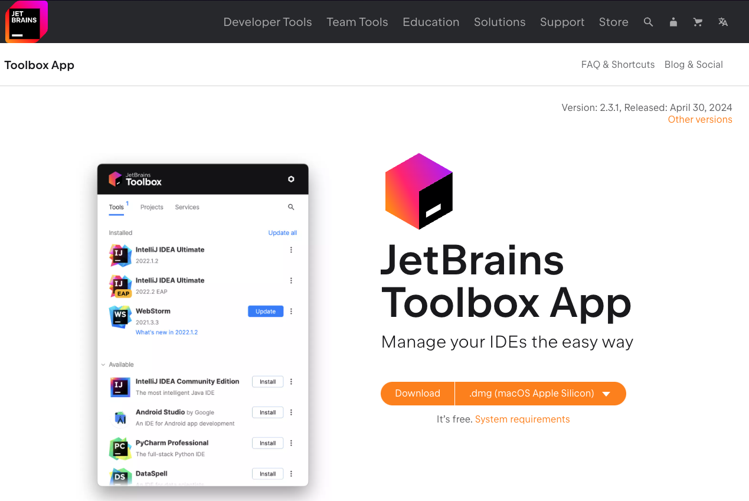
Task: Open the site search magnifier icon
Action: [648, 22]
